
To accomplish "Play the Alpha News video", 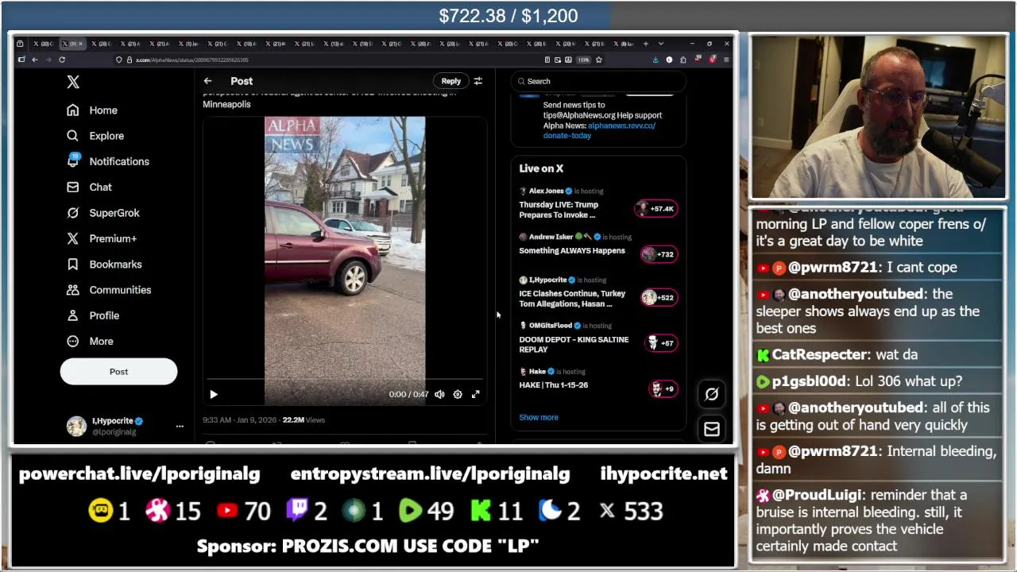I will pyautogui.click(x=213, y=395).
